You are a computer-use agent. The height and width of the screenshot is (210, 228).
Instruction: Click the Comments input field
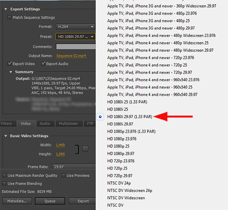click(76, 47)
